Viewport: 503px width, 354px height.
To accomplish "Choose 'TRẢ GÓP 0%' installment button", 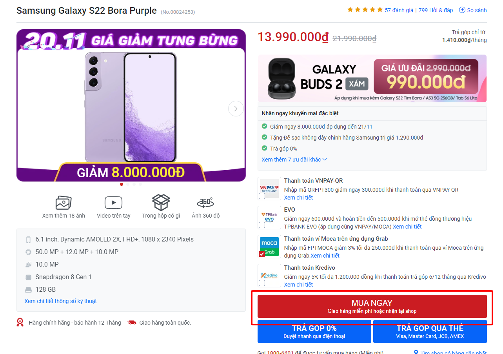I will (314, 332).
